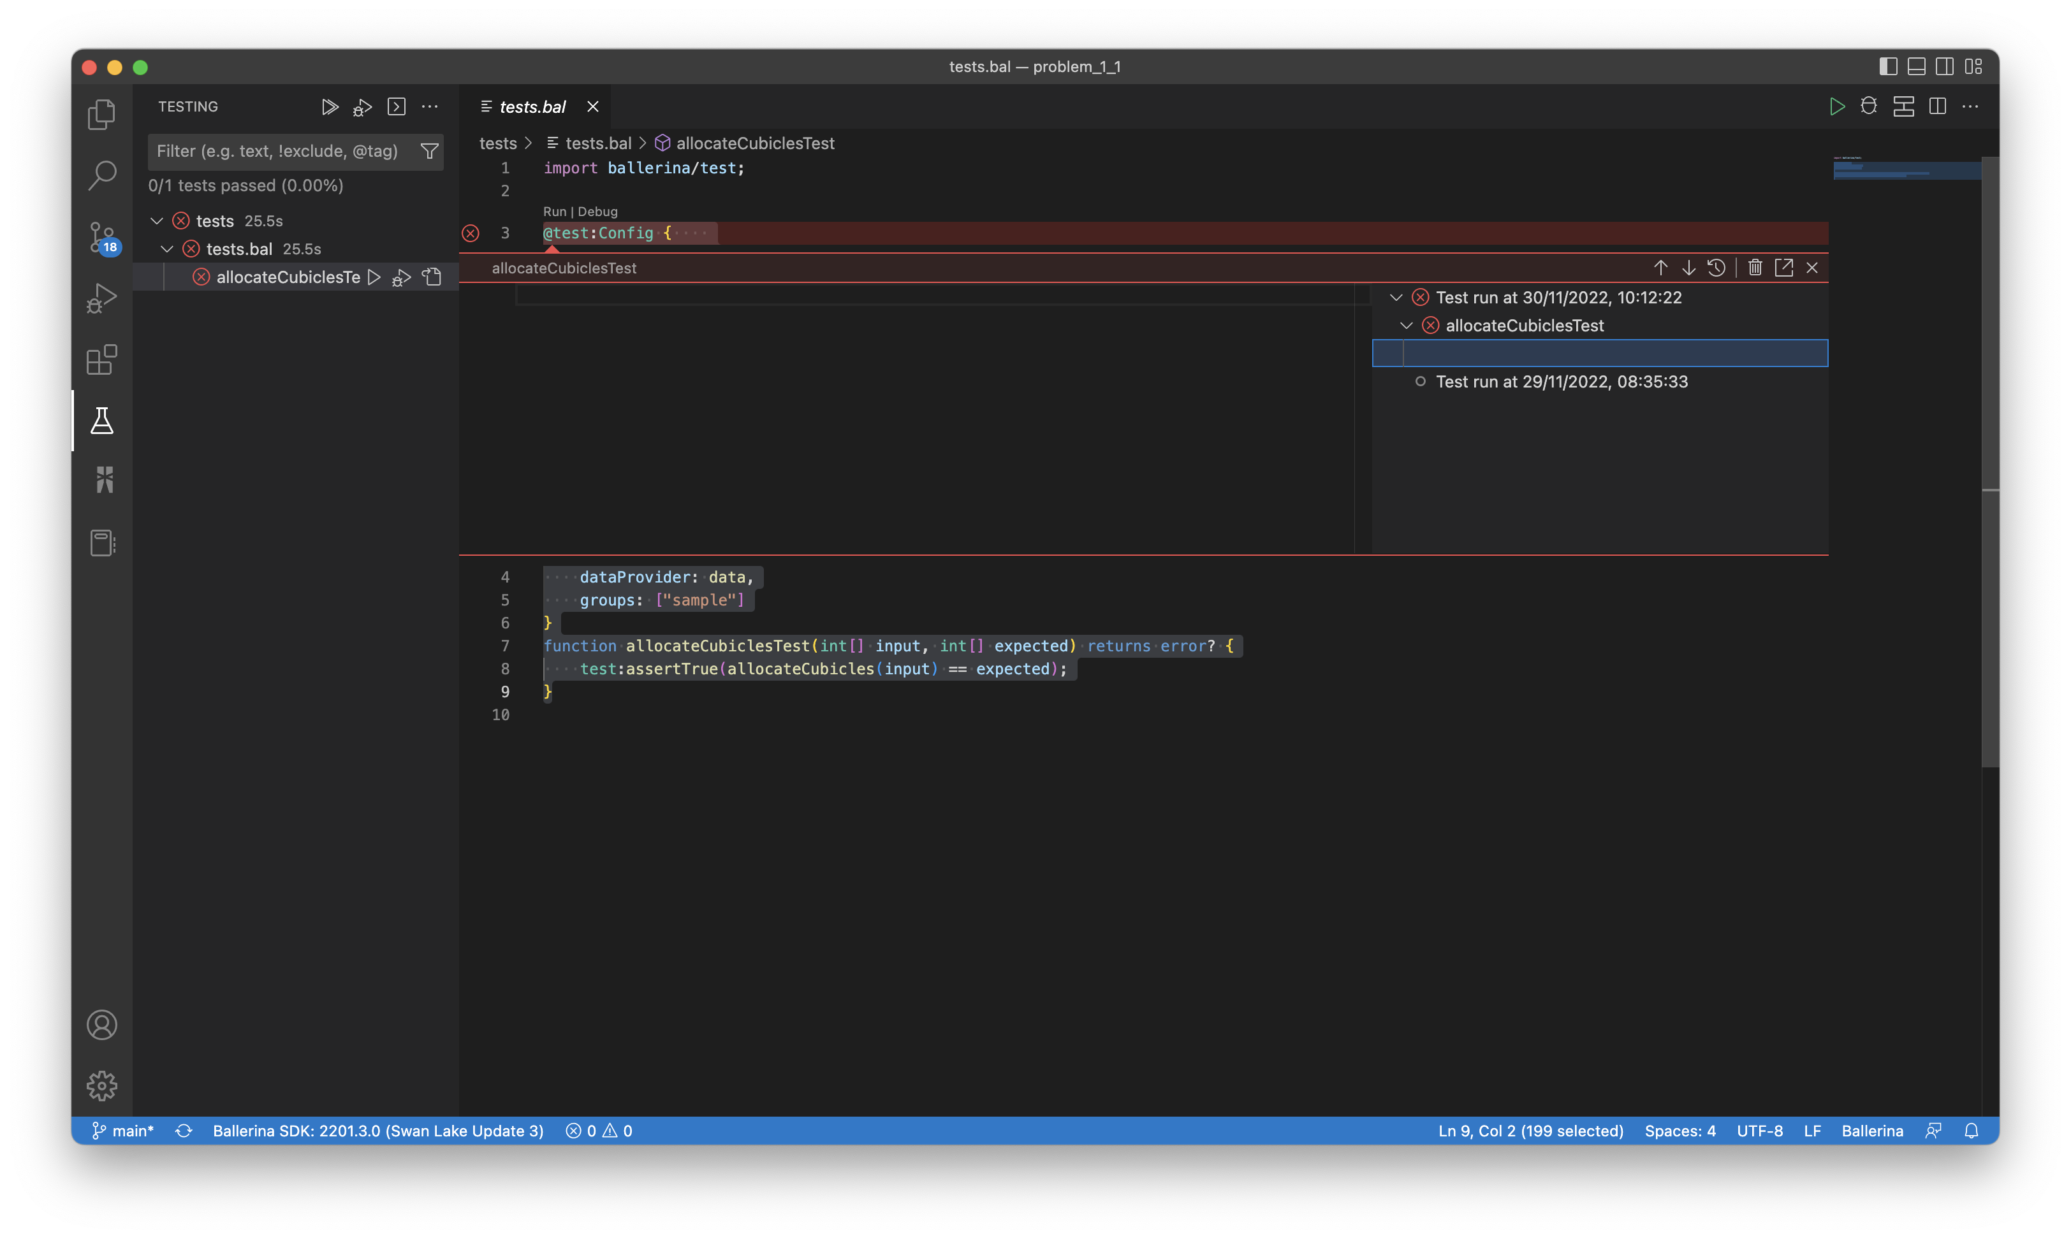
Task: Split the editor right
Action: coord(1937,107)
